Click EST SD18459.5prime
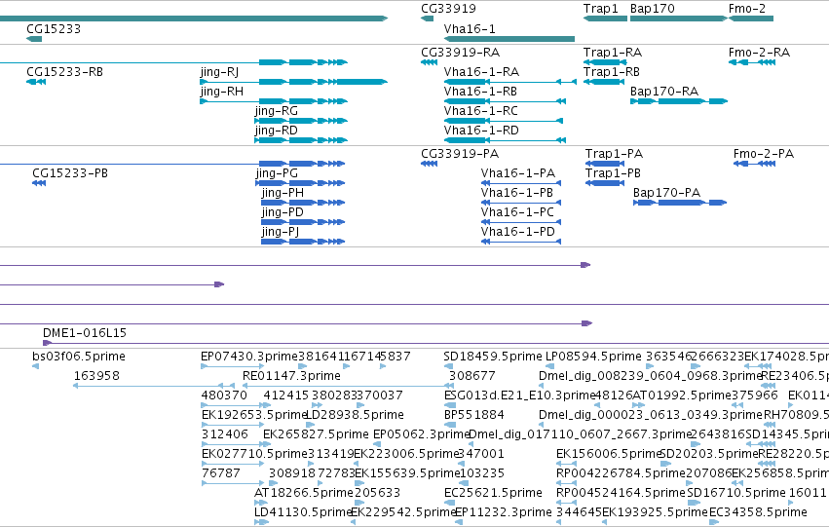The height and width of the screenshot is (527, 829). coord(449,366)
